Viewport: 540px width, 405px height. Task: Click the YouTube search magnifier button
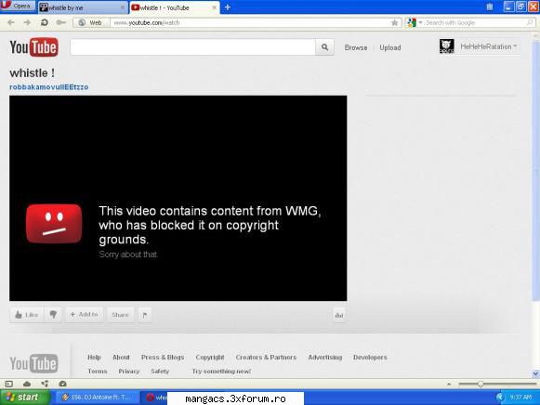coord(324,47)
